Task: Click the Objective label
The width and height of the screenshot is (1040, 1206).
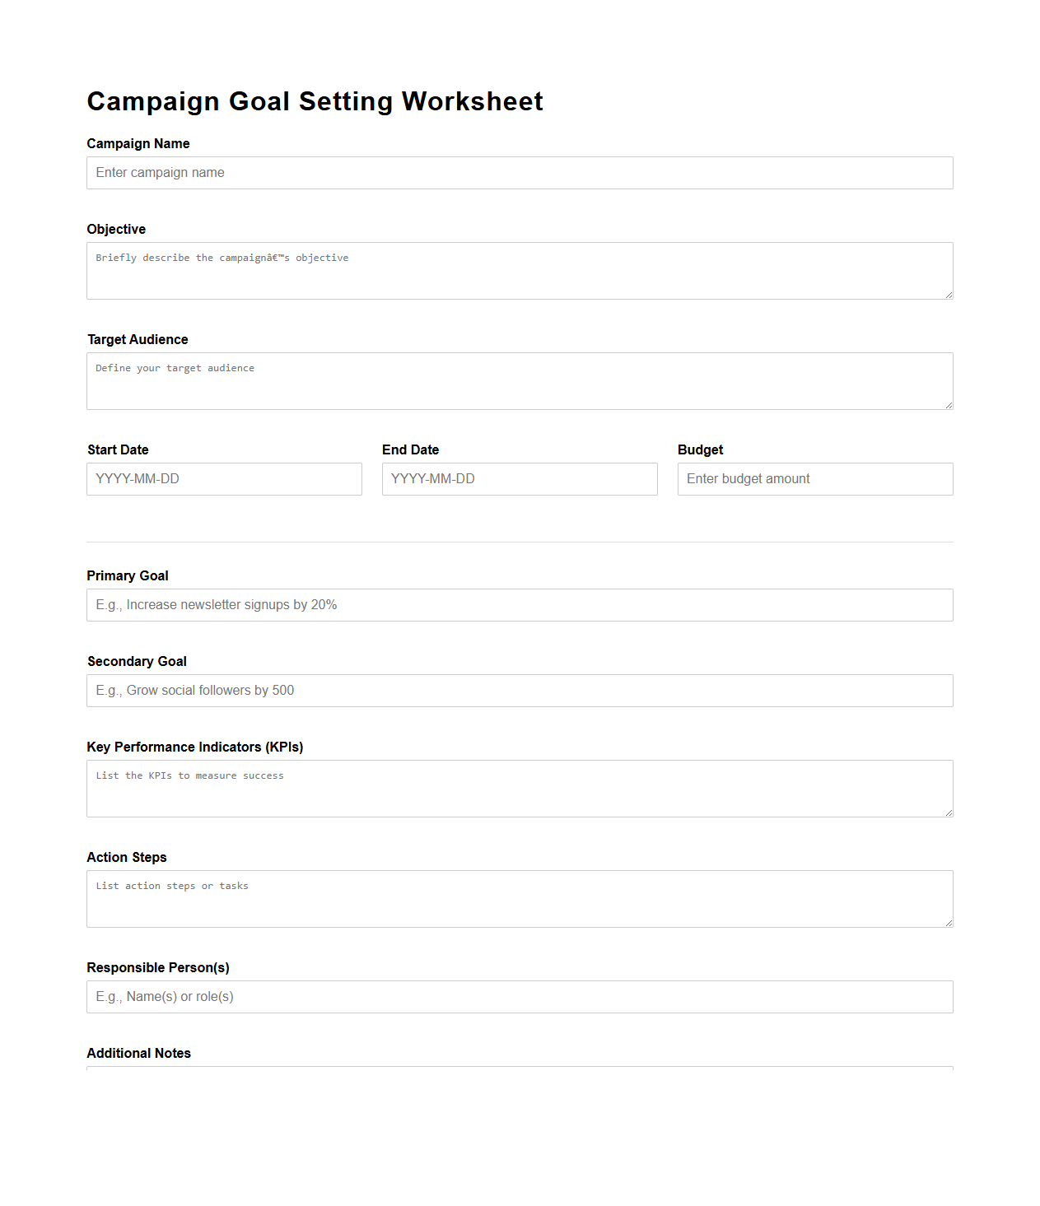Action: [x=115, y=229]
